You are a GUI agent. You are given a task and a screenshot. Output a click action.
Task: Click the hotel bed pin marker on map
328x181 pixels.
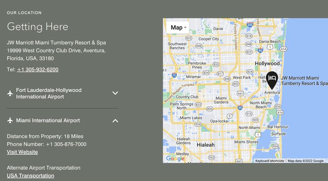[x=272, y=80]
